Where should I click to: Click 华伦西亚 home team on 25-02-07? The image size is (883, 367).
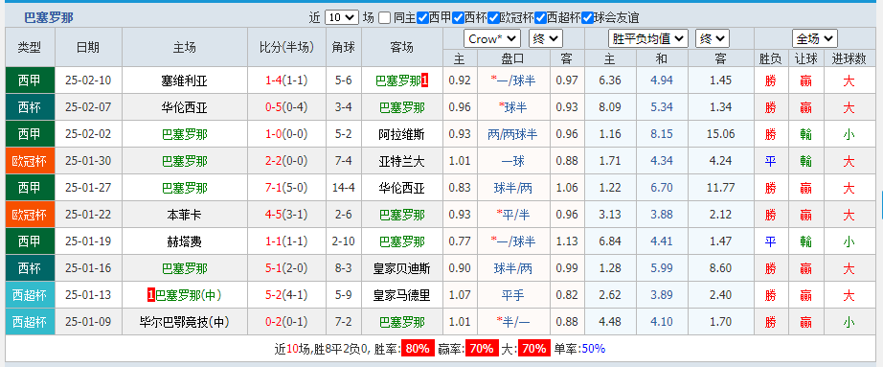point(184,107)
